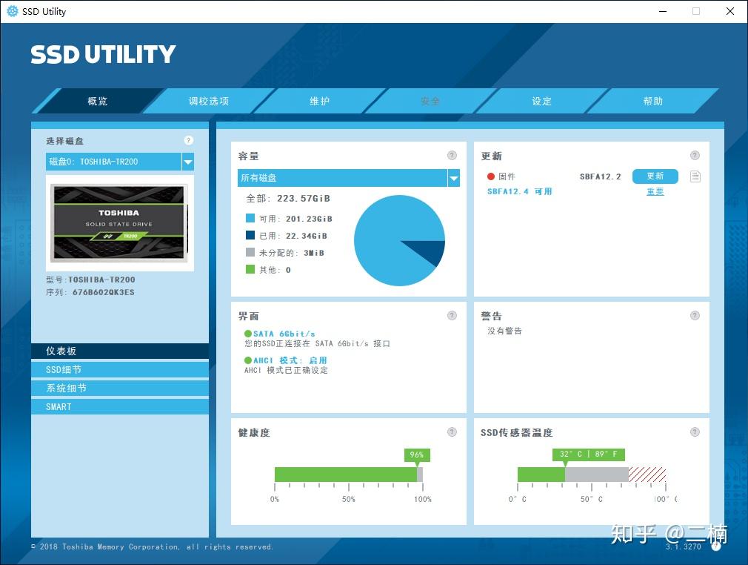Click the 重要 link under the update button
The width and height of the screenshot is (748, 565).
pos(655,191)
